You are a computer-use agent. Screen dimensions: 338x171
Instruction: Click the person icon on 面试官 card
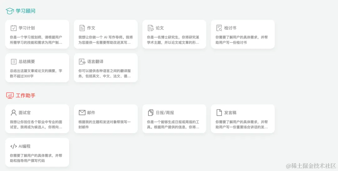coord(13,113)
